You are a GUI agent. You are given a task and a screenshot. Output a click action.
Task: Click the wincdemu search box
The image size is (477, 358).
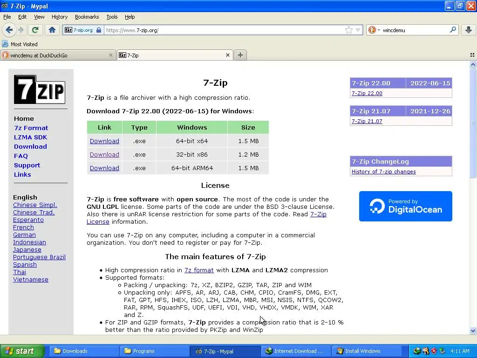[415, 30]
